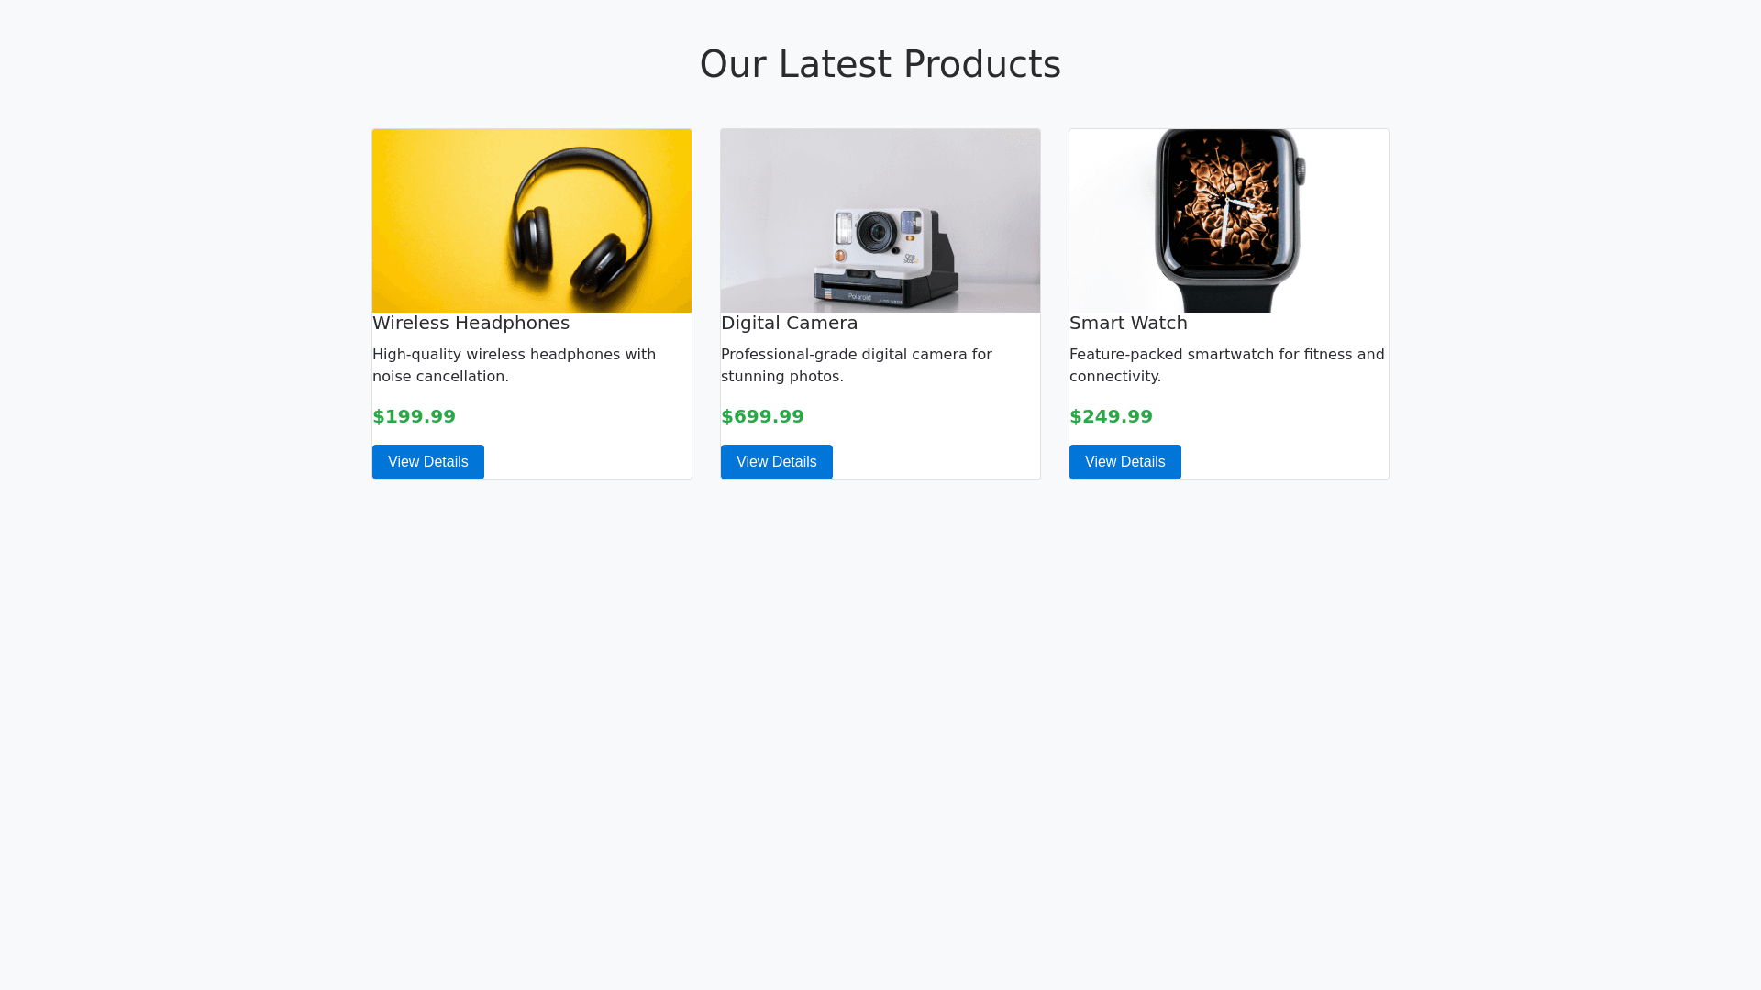The image size is (1761, 990).
Task: Click the professional-grade camera description text
Action: (x=856, y=365)
